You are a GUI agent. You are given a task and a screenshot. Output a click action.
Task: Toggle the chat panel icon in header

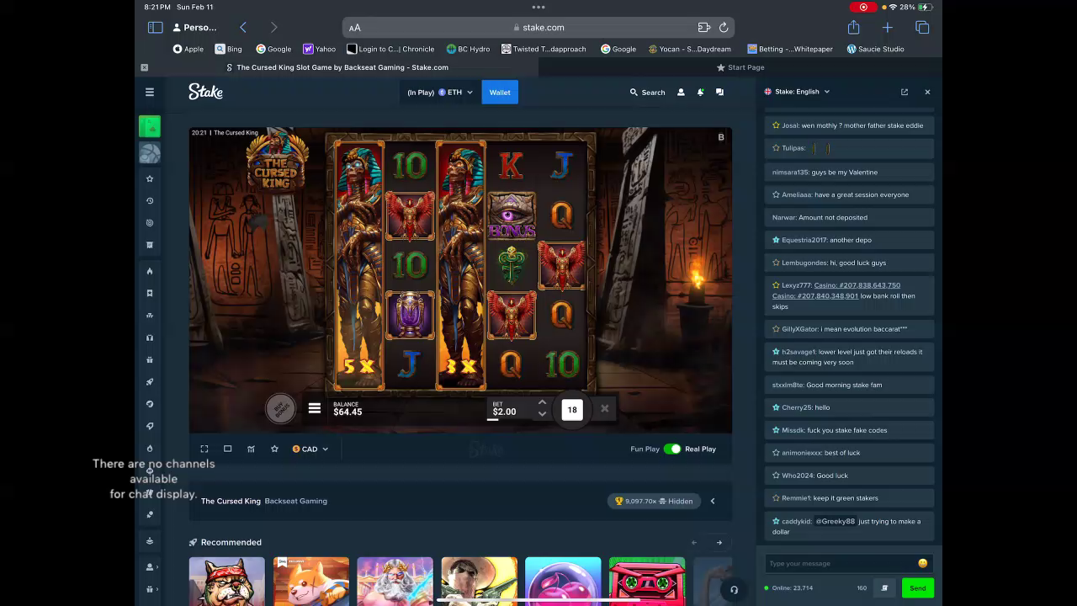719,92
